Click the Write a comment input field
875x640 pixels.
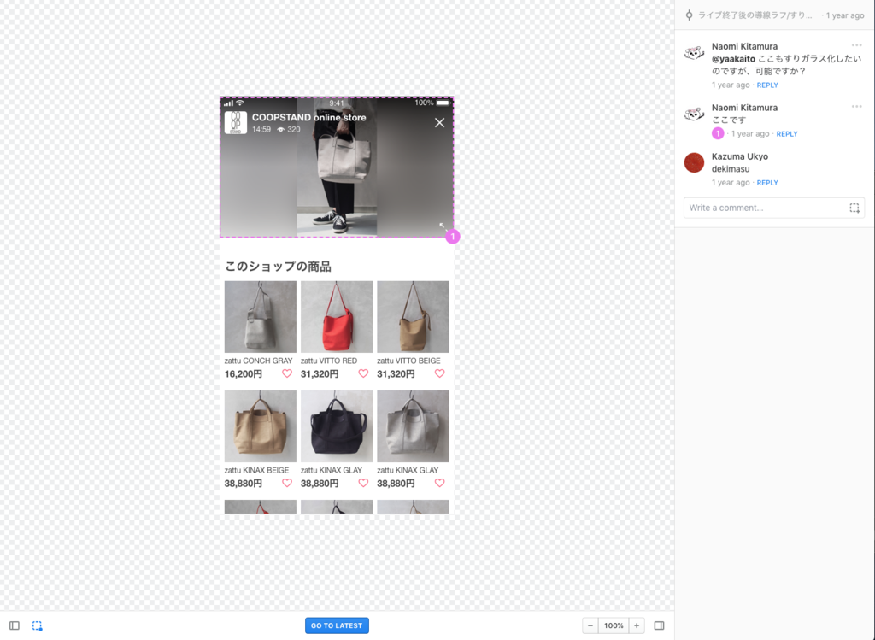(774, 208)
